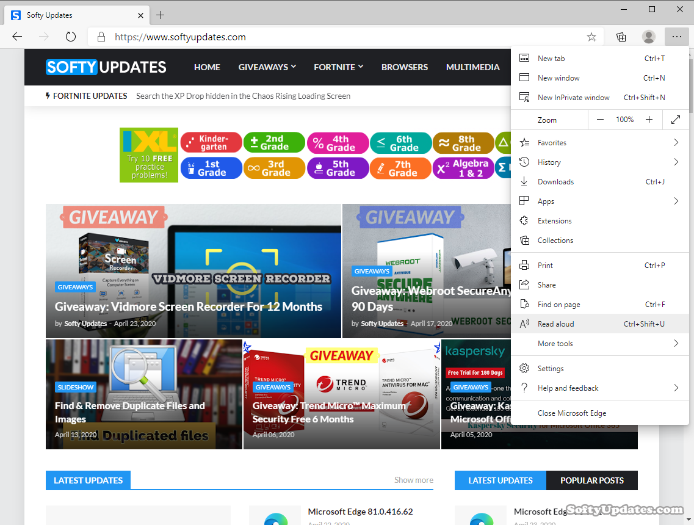
Task: Open a New InPrivate window
Action: click(600, 98)
